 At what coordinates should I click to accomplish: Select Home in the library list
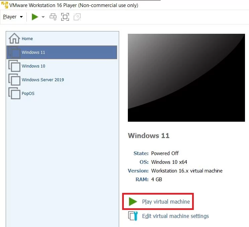click(62, 38)
